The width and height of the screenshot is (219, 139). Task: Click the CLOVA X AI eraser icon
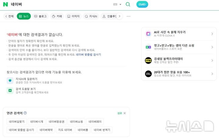(148, 34)
